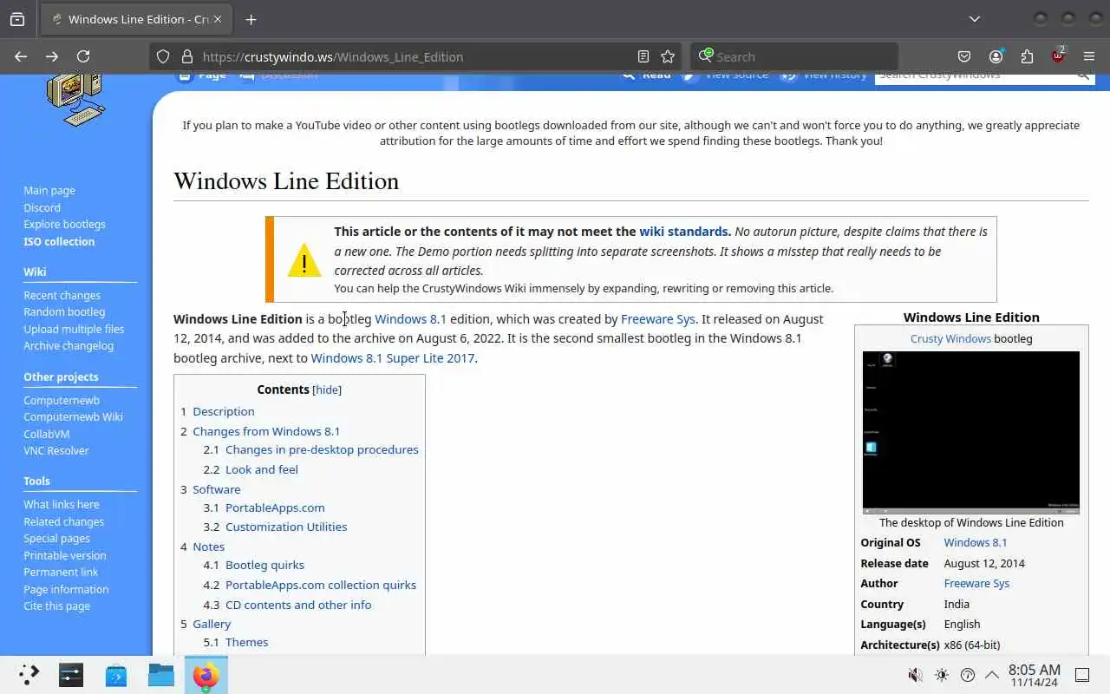Screen dimensions: 1110x694
Task: Open Crusty Windows link in infobox
Action: [x=950, y=339]
